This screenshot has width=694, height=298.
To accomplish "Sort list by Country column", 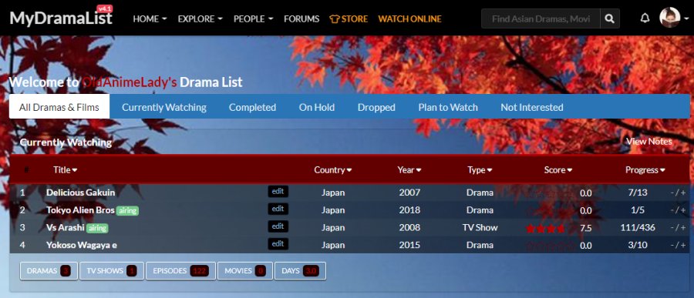I will (333, 169).
